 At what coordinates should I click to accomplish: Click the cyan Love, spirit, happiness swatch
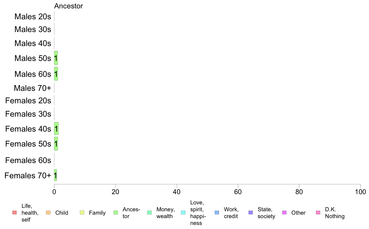click(x=183, y=213)
